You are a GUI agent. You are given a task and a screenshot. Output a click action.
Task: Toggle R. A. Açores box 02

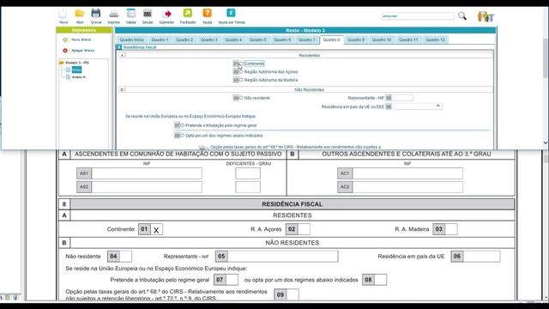(304, 229)
